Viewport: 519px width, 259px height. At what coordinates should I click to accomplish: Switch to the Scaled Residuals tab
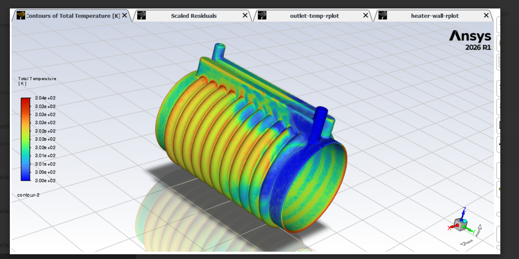tap(194, 16)
